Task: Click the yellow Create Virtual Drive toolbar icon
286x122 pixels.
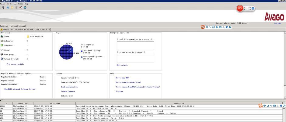Action: tap(12, 8)
